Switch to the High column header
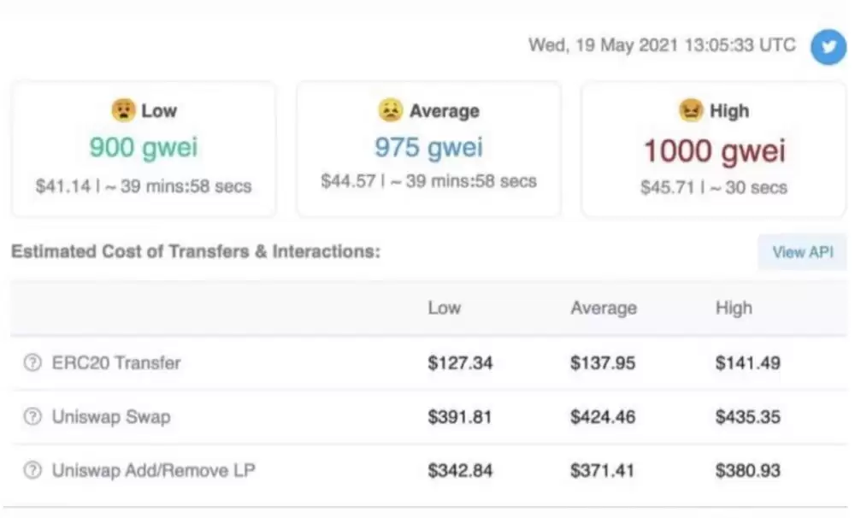This screenshot has height=518, width=855. pyautogui.click(x=734, y=308)
